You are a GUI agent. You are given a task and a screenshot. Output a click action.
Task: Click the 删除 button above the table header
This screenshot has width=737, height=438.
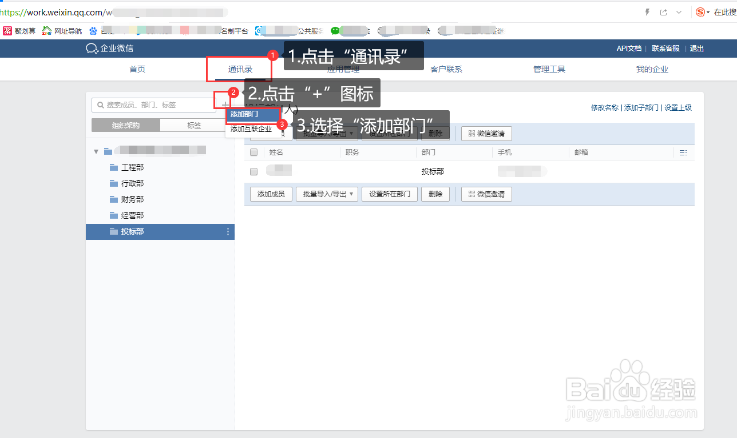point(435,134)
